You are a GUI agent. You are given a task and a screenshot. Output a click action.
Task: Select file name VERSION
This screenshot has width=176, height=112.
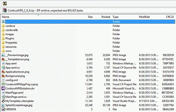click(x=11, y=109)
